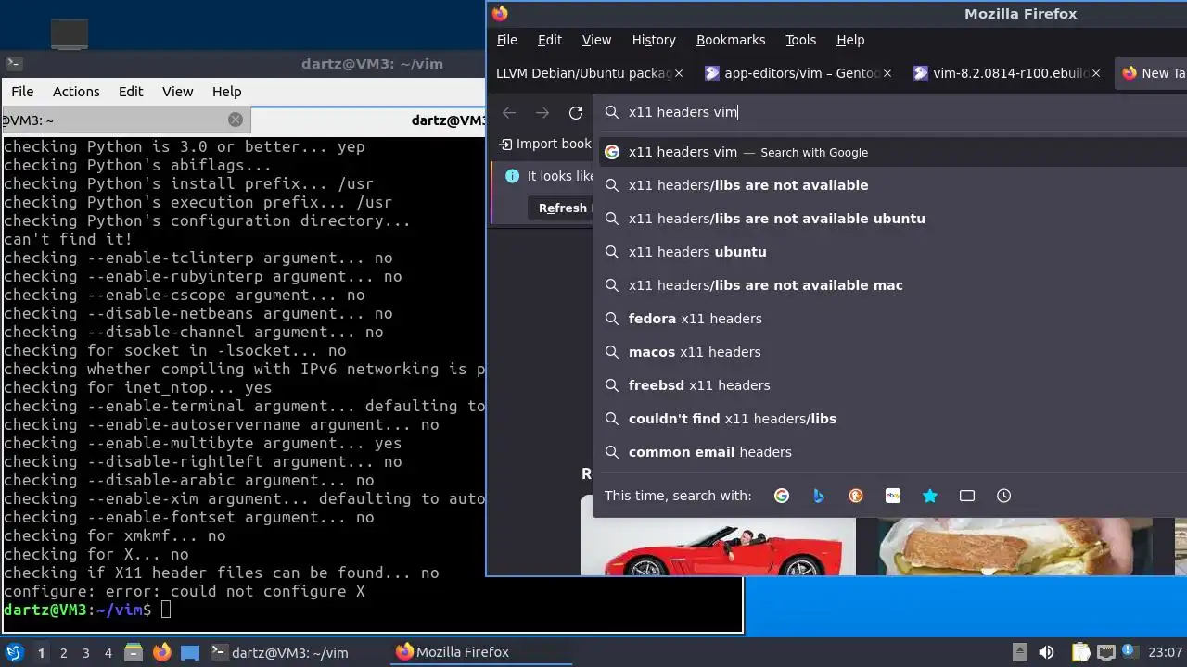This screenshot has width=1187, height=667.
Task: Switch to virtual desktop 4
Action: (x=108, y=652)
